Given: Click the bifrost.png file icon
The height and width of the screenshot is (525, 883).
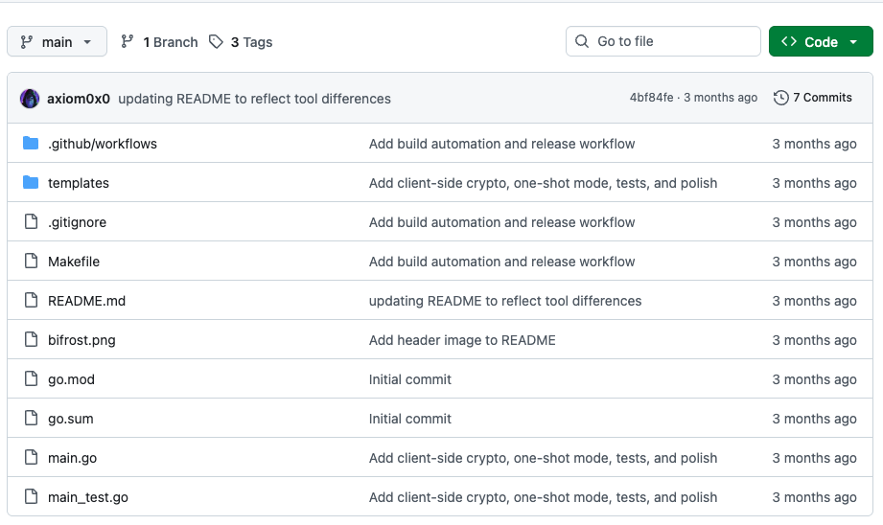Looking at the screenshot, I should pos(31,339).
